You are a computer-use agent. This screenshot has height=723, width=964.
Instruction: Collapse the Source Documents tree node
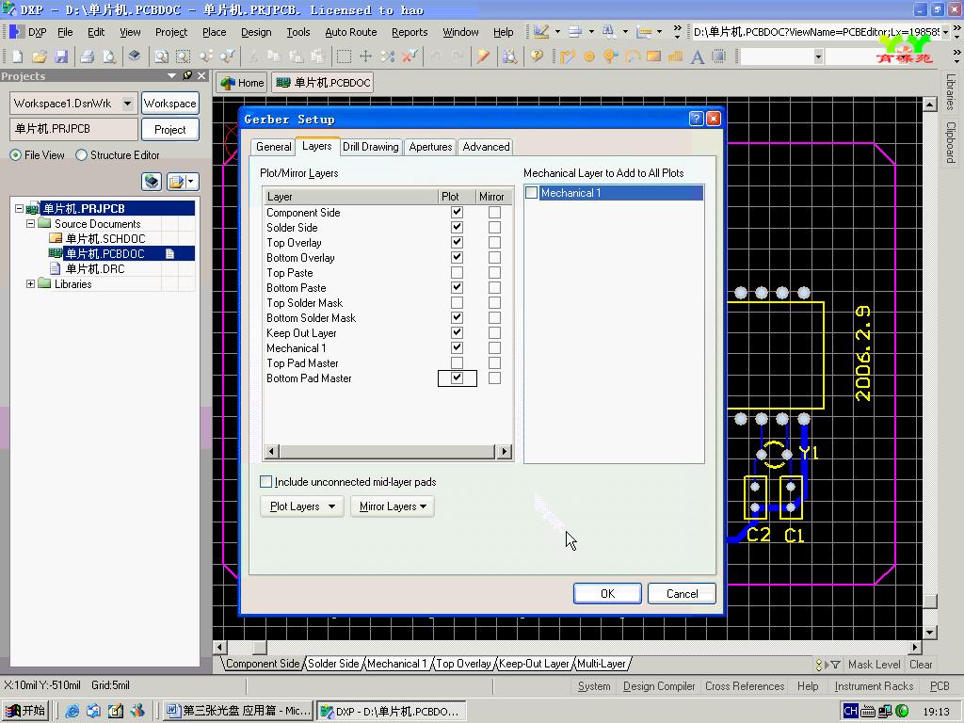(x=30, y=224)
